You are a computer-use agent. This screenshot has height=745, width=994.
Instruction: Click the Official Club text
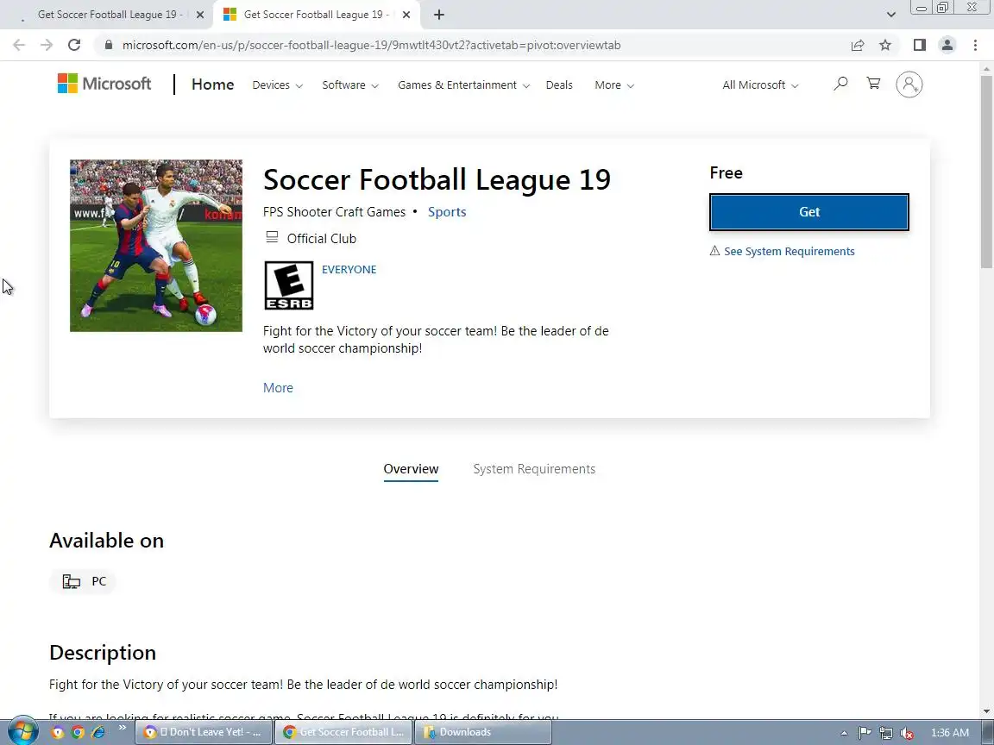(321, 239)
